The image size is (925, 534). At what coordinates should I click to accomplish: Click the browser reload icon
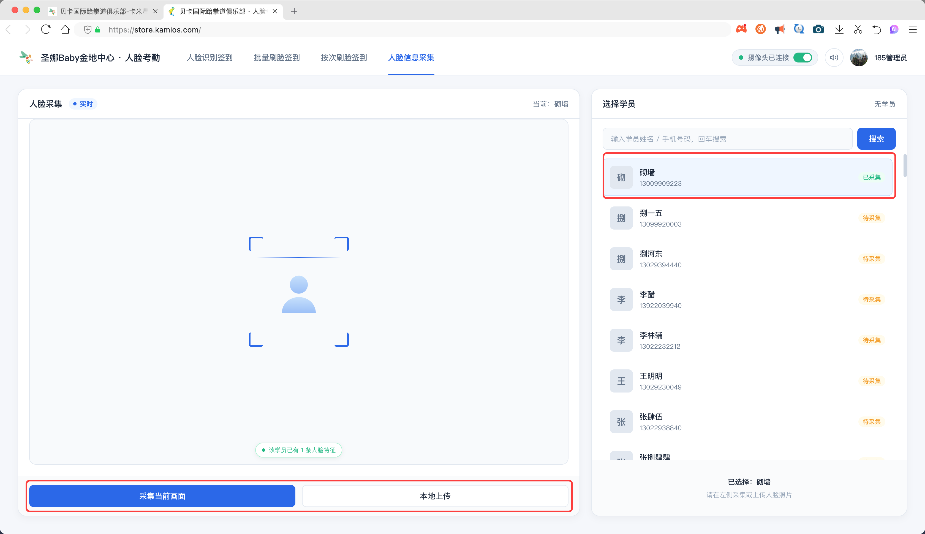(x=45, y=29)
